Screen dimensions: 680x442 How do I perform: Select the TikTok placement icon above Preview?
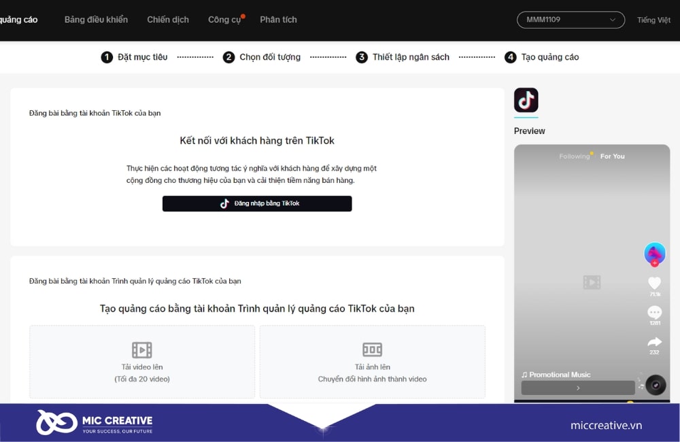point(526,100)
